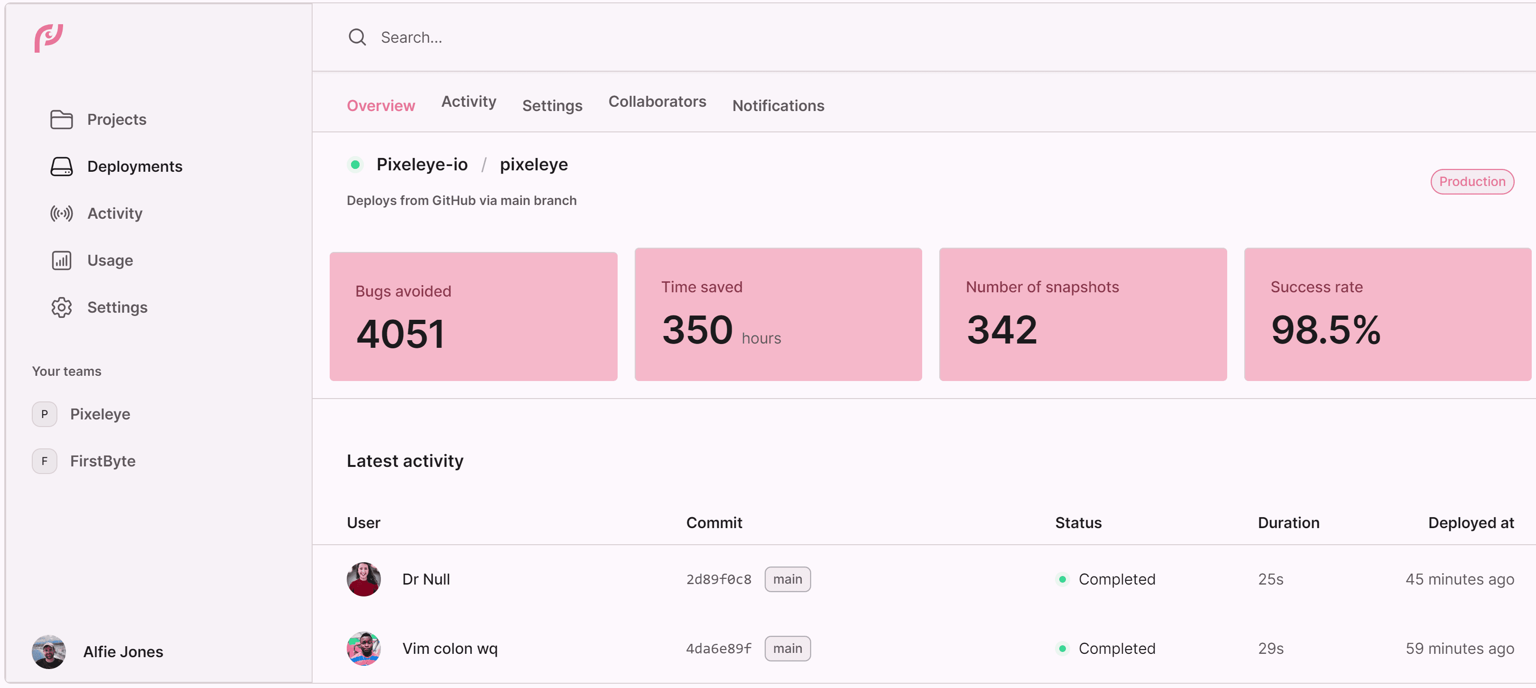
Task: Click the Deployments server icon
Action: coord(61,167)
